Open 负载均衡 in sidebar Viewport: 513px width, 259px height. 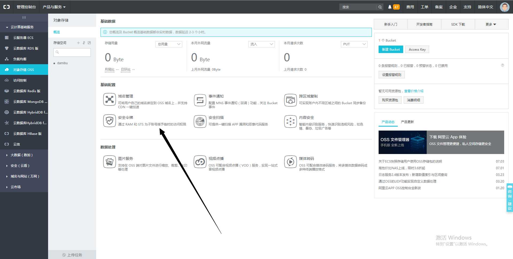click(24, 59)
